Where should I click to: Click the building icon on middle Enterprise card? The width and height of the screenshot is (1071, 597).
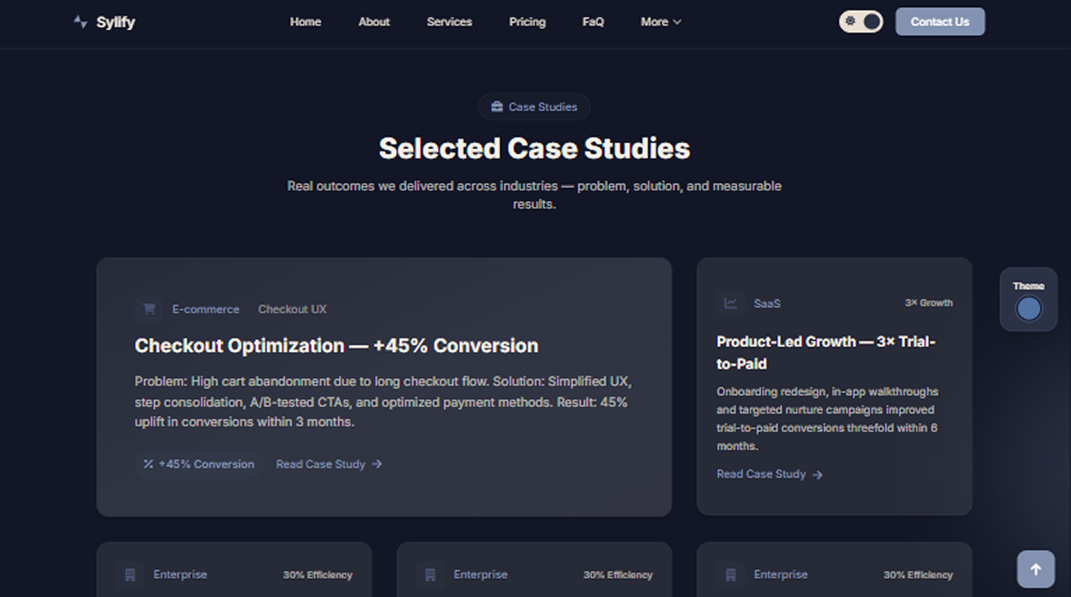(430, 574)
